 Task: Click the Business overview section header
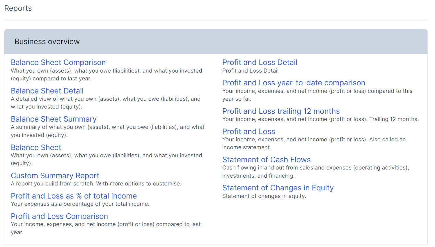click(x=47, y=42)
